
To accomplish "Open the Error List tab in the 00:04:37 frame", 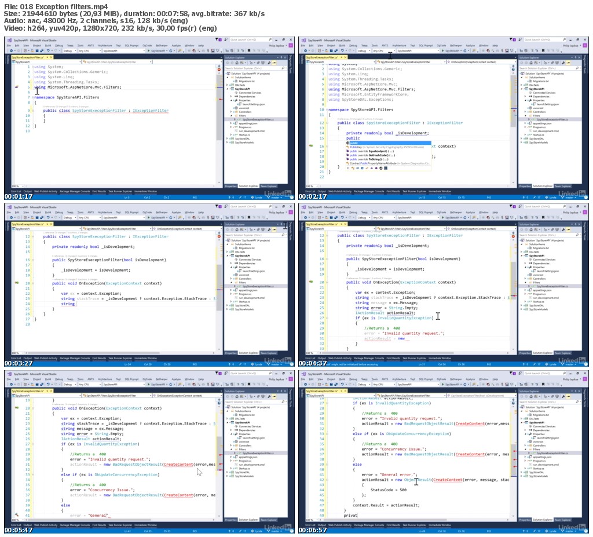I will [x=310, y=358].
